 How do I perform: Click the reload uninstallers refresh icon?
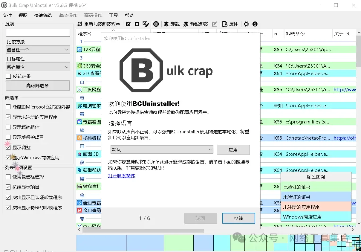pyautogui.click(x=80, y=24)
